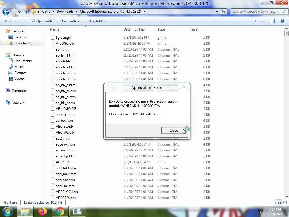Select file add_mail.htm

[66, 174]
